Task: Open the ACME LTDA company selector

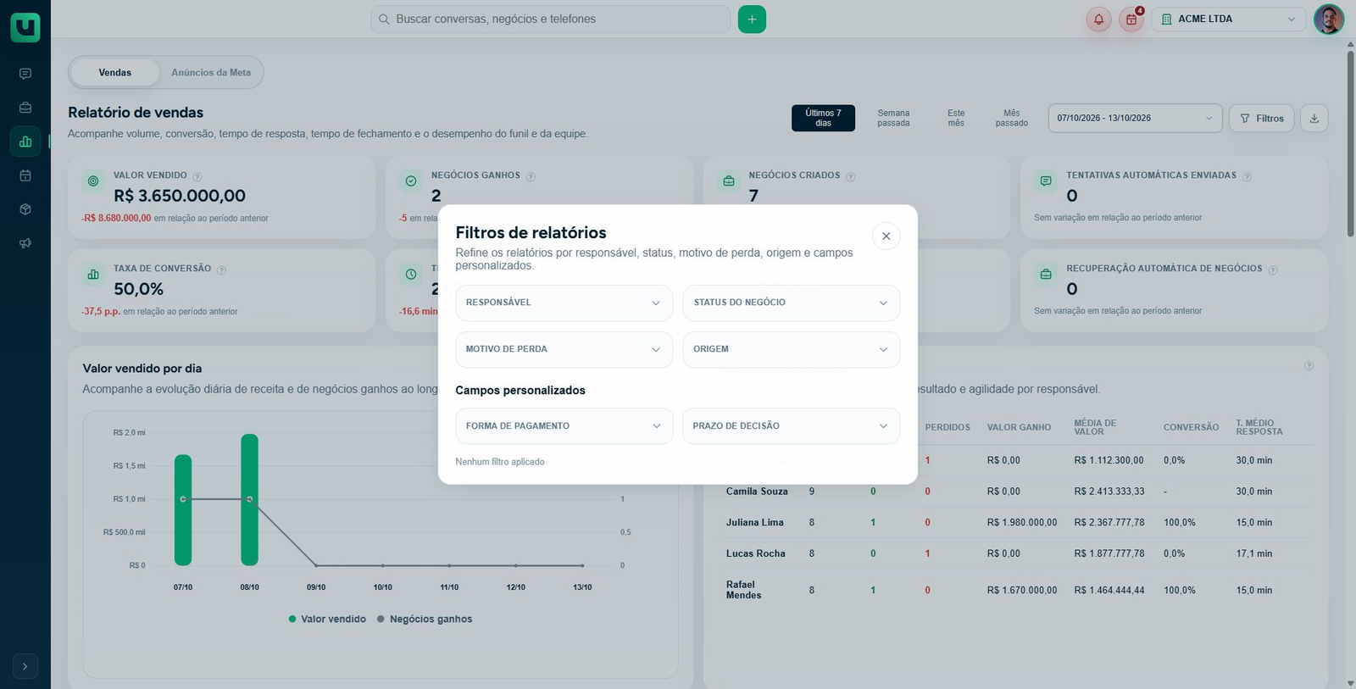Action: pyautogui.click(x=1229, y=19)
